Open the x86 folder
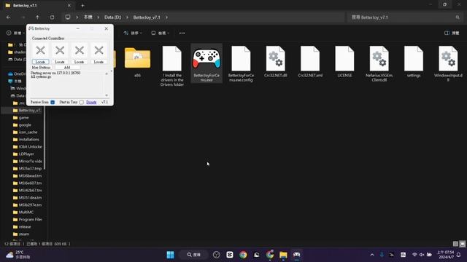Screen dimensions: 467x262 (137, 58)
